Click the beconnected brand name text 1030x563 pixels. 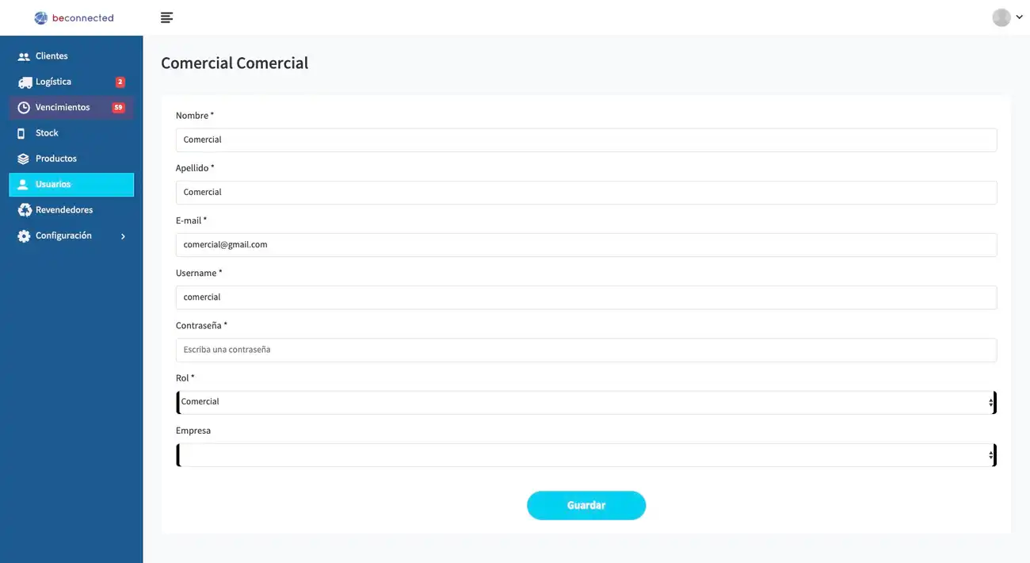pyautogui.click(x=83, y=17)
